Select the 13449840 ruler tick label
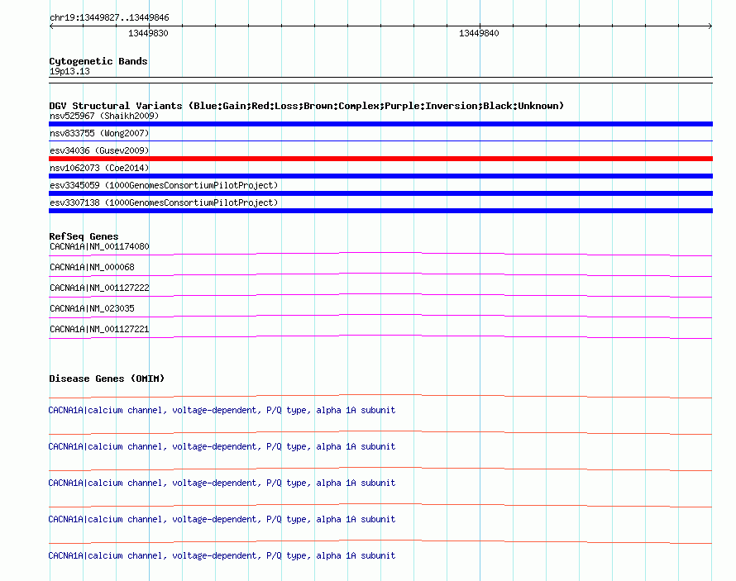This screenshot has height=581, width=736. pyautogui.click(x=479, y=33)
